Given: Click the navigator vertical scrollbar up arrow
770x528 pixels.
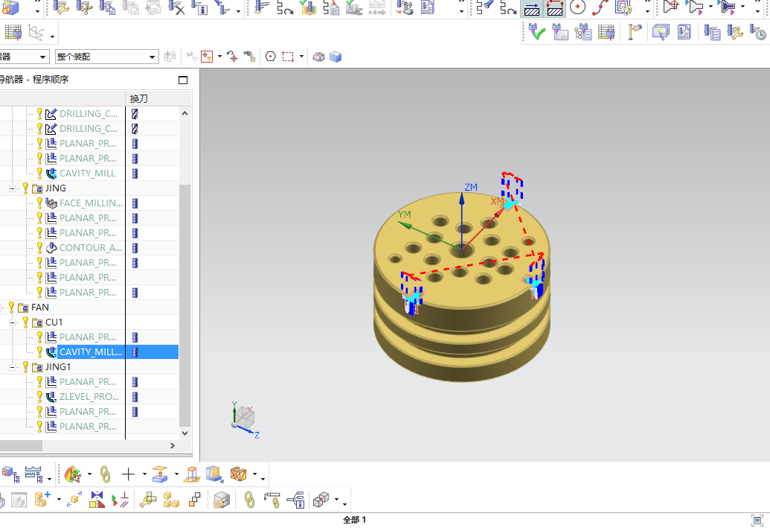Looking at the screenshot, I should click(x=185, y=113).
